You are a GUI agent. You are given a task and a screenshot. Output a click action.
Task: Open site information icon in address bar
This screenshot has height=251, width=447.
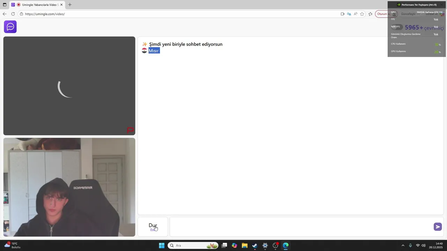tap(21, 14)
